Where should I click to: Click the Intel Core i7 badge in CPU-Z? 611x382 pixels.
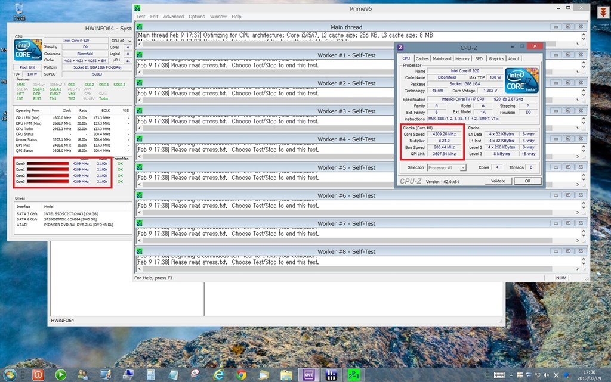521,79
